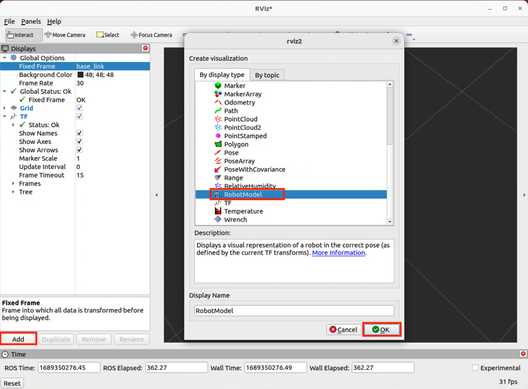Screen dimensions: 528x389
Task: Toggle the TF display checkbox
Action: 79,116
